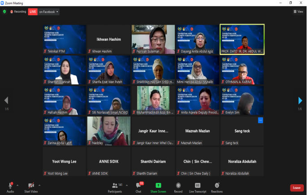
Task: Select Nursiah Sulaiman's video tile
Action: [x=153, y=39]
